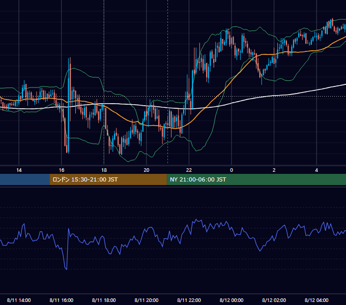Click the 8/12 04:00 date label

pos(316,300)
